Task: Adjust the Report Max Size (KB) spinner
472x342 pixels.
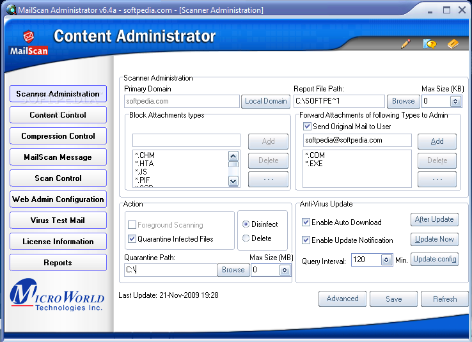Action: tap(455, 102)
